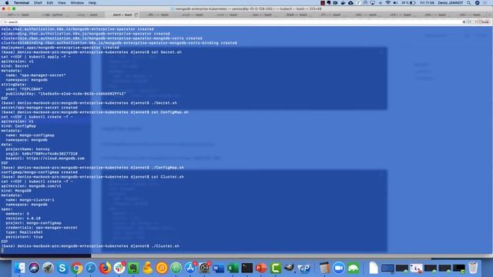Open Google Chrome from the Dock

pyautogui.click(x=76, y=268)
